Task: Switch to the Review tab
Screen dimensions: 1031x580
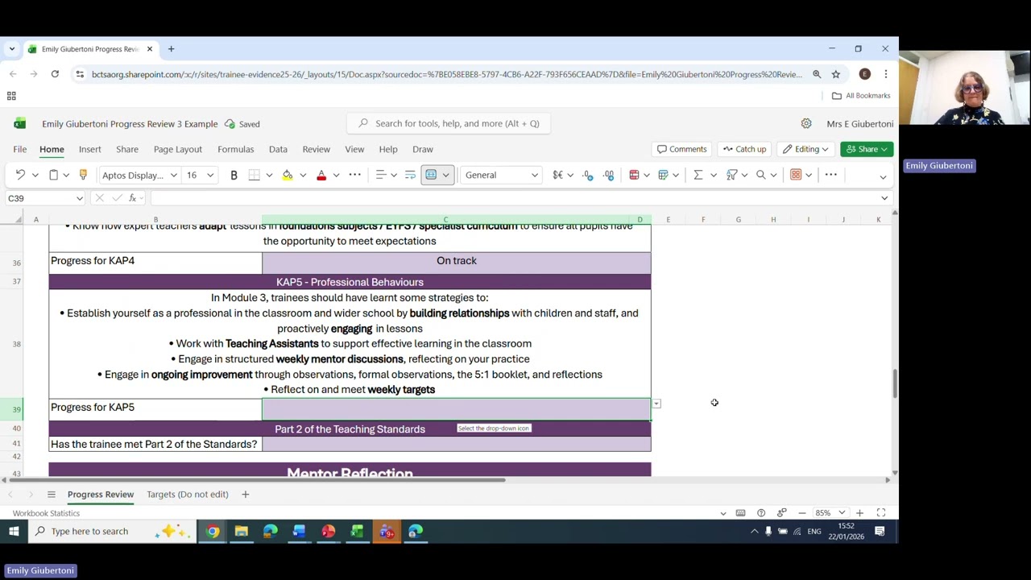Action: click(316, 149)
